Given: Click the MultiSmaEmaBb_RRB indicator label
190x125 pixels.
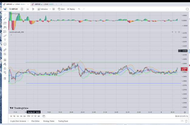Looking at the screenshot, I should tap(17, 32).
